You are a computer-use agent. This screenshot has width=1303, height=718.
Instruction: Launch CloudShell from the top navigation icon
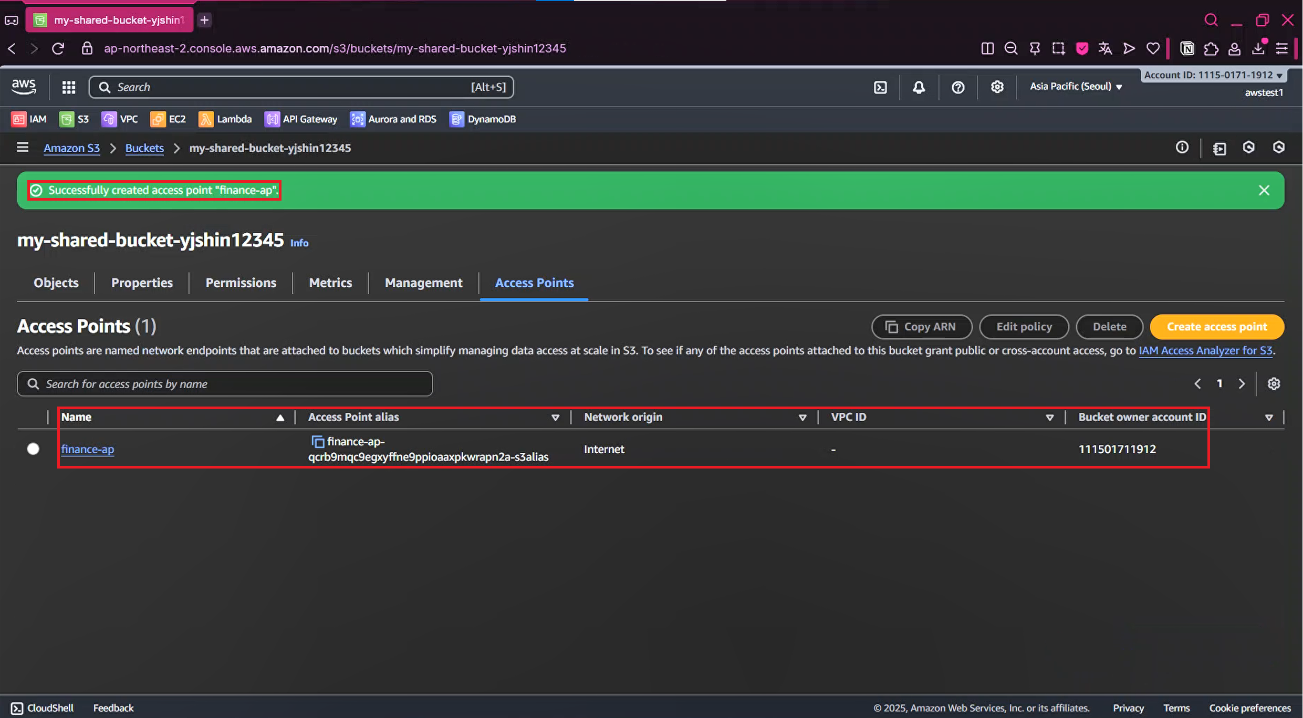coord(880,87)
